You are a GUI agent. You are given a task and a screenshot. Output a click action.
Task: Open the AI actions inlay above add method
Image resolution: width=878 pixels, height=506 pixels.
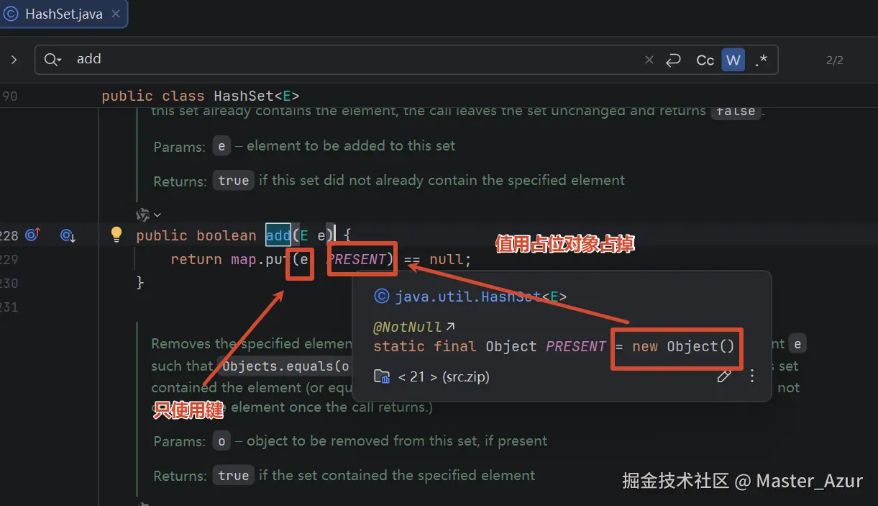[148, 214]
